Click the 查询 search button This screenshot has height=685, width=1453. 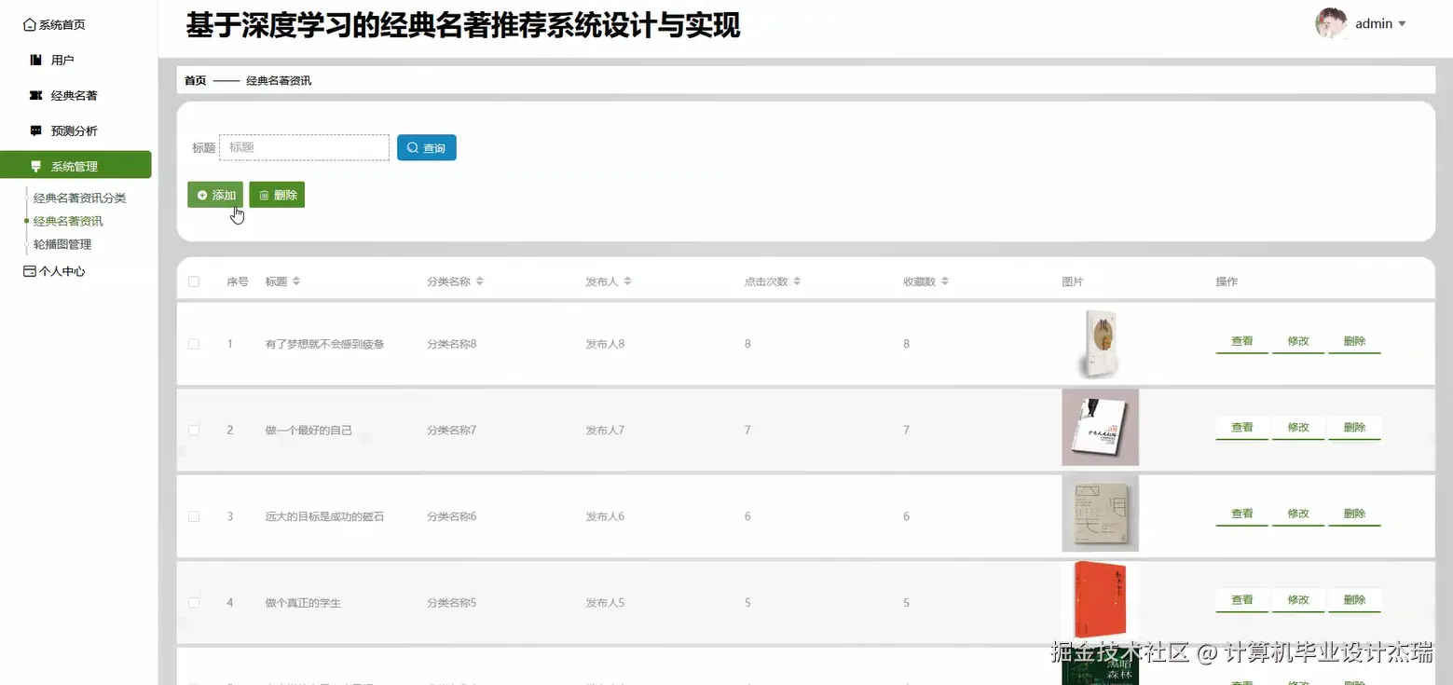coord(427,147)
